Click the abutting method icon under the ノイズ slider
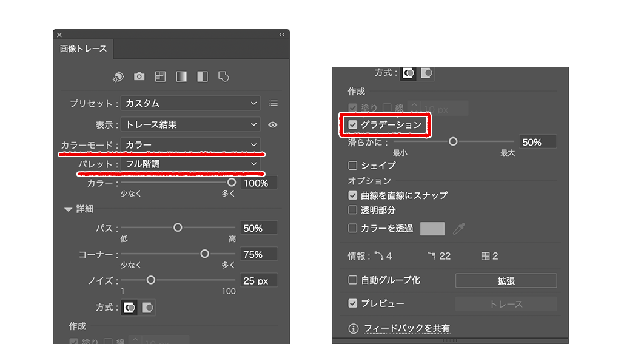The height and width of the screenshot is (364, 621). point(130,308)
